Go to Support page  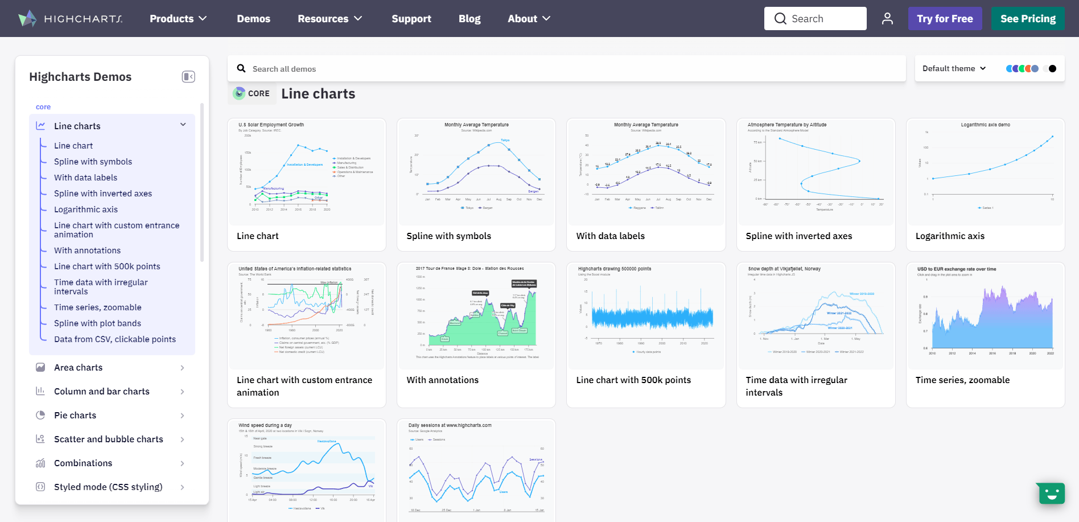[x=411, y=19]
